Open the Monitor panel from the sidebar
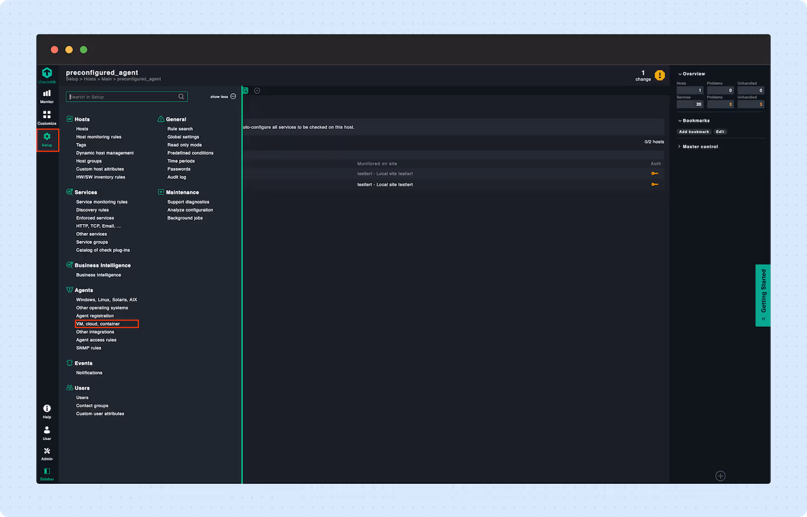The width and height of the screenshot is (807, 517). (x=47, y=97)
